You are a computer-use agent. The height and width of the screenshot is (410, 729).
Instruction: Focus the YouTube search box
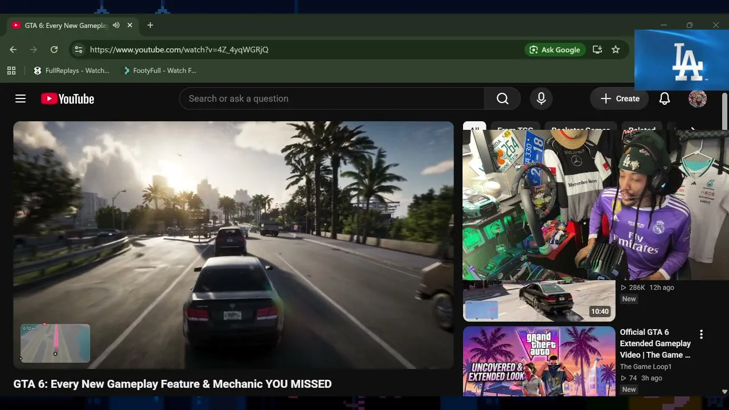pos(332,99)
